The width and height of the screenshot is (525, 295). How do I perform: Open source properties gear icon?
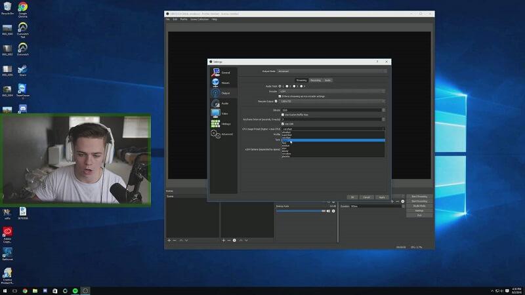(234, 240)
